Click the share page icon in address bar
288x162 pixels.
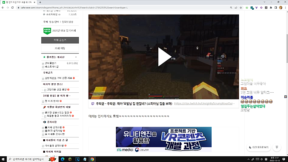pos(236,8)
